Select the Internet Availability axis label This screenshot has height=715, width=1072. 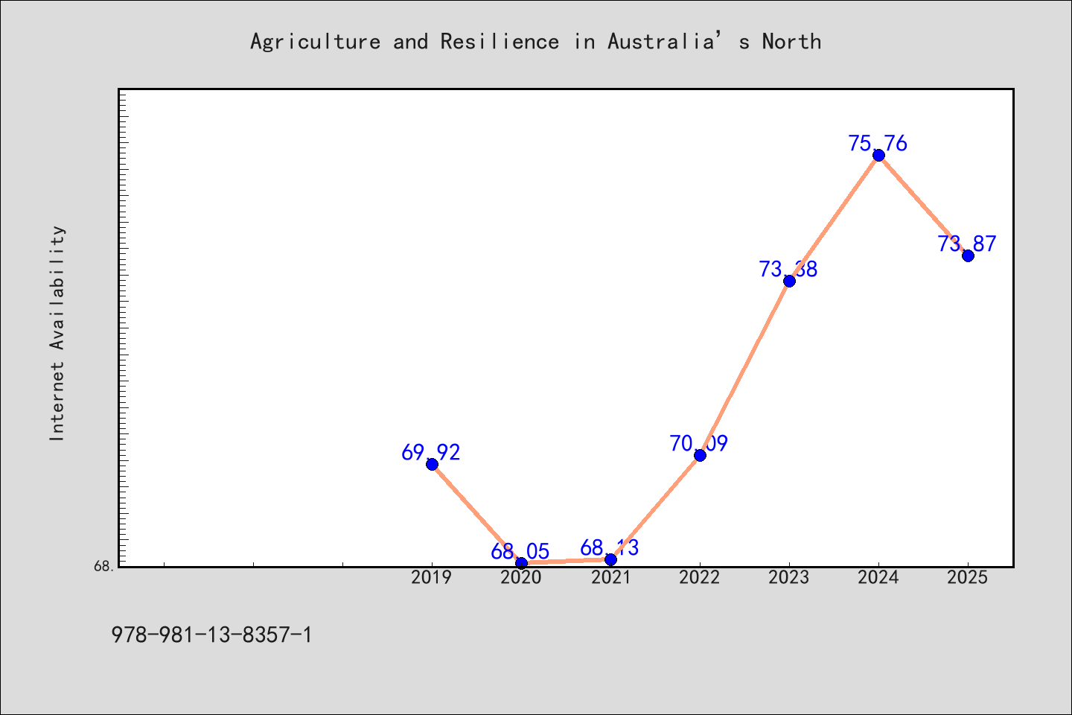coord(57,333)
